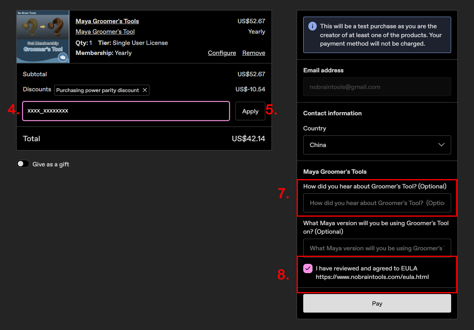Focus the discount code input field
Screen dimensions: 474x330
pyautogui.click(x=126, y=111)
